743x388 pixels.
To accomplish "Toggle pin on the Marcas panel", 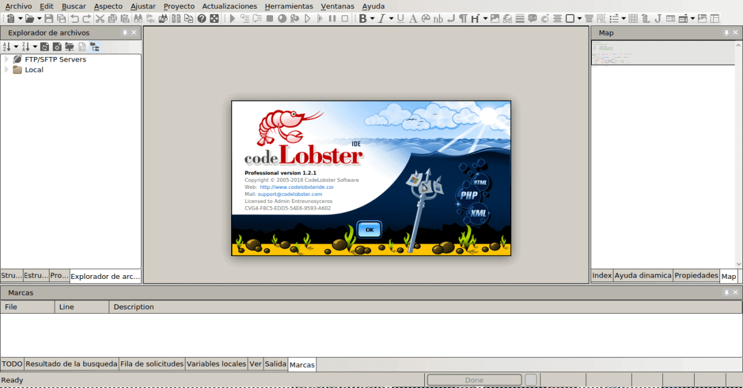I will (x=726, y=292).
